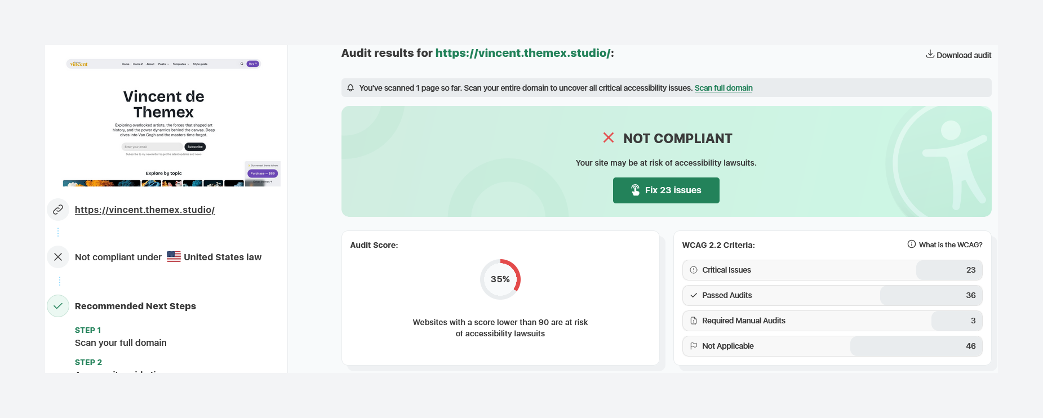Expand the Passed Audits row

click(x=832, y=295)
